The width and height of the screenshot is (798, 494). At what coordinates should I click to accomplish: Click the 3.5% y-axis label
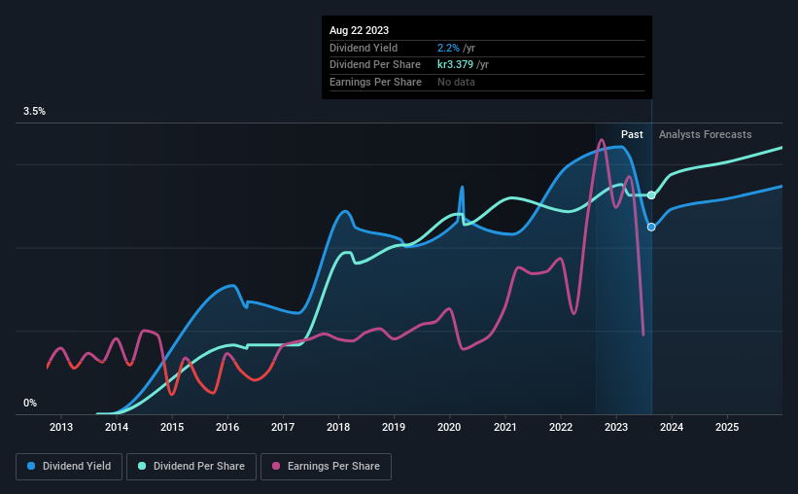tap(34, 112)
